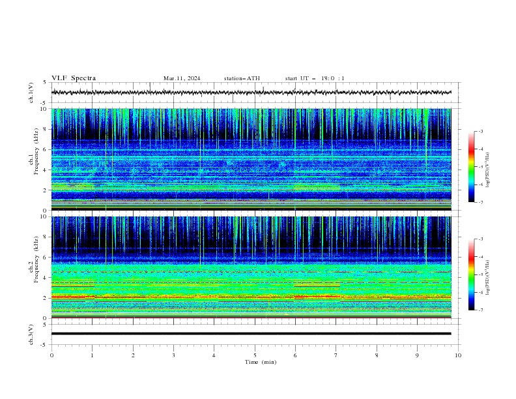Click the ch.1 spectrogram color scale bar
This screenshot has height=399, width=516.
471,167
